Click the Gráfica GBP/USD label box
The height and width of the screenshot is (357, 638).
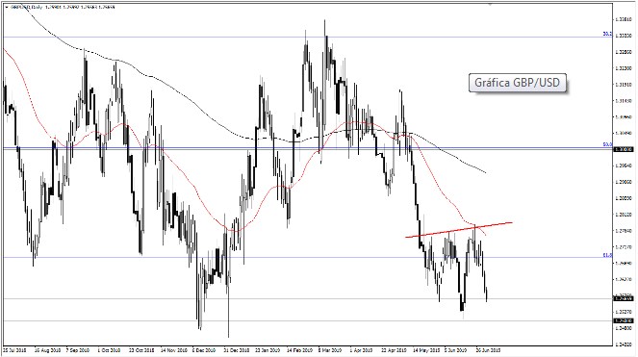tap(517, 83)
